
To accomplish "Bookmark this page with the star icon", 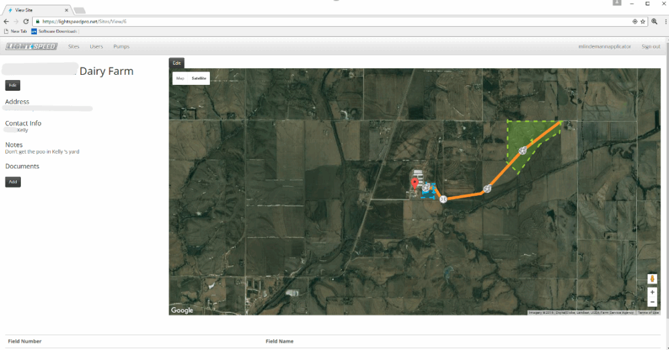I will point(643,21).
